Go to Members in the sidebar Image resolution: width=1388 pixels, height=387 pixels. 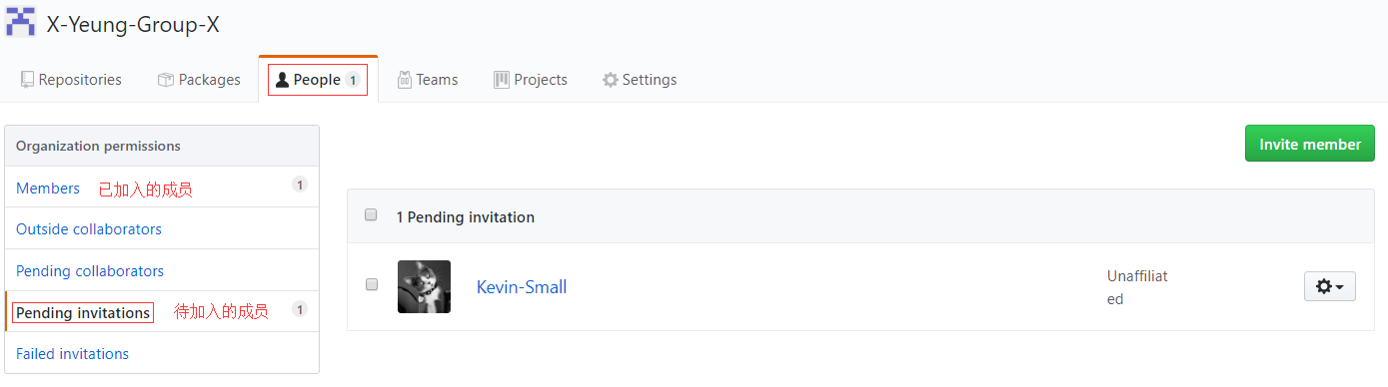(48, 188)
